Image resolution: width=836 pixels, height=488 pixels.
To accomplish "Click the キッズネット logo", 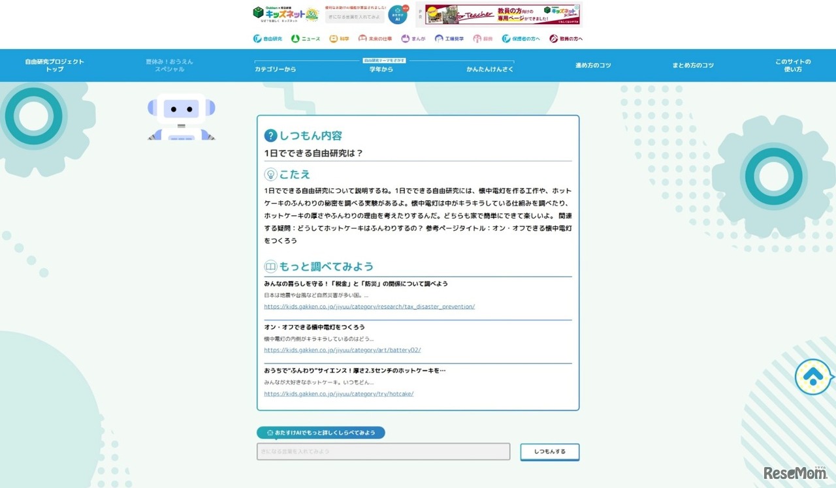I will point(285,14).
